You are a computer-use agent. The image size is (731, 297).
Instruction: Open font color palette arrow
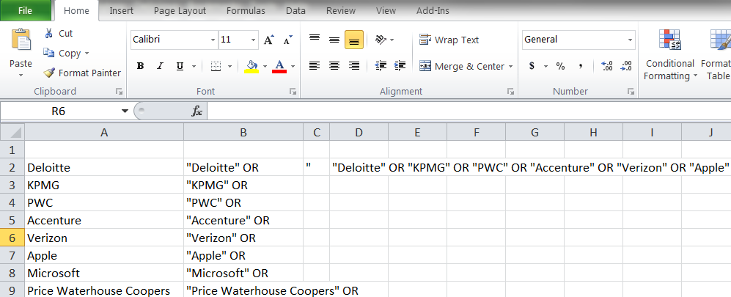pos(293,66)
